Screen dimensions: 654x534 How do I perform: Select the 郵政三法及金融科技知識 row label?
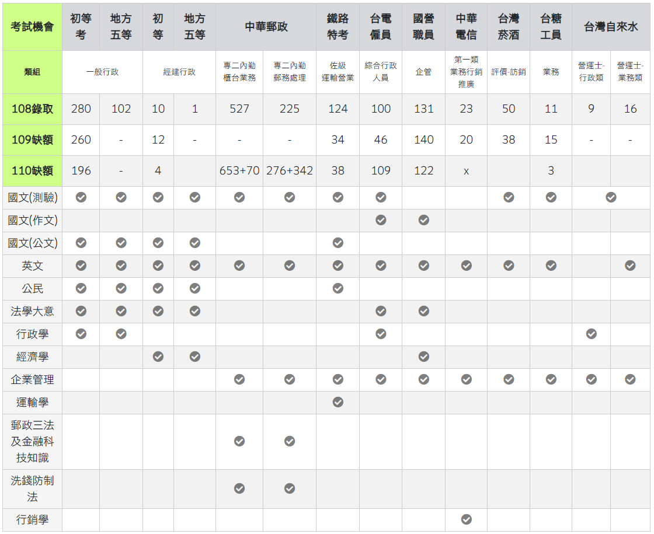pos(32,441)
